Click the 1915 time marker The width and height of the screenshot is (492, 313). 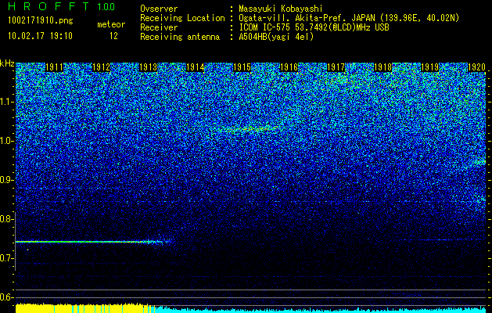click(242, 67)
